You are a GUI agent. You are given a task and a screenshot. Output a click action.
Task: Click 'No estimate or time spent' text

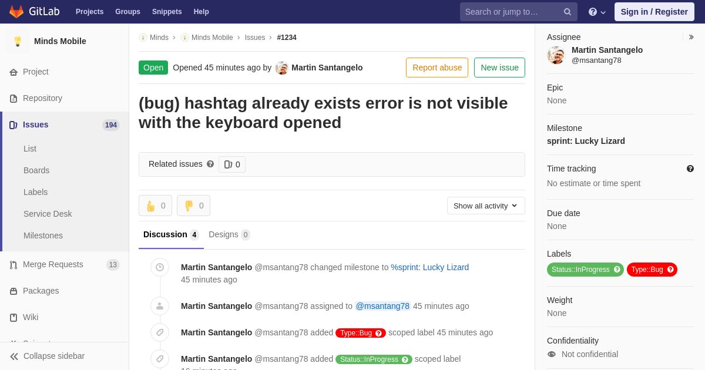coord(593,183)
